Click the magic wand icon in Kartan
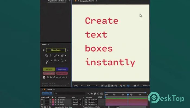This screenshot has width=190, height=108. 51,55
